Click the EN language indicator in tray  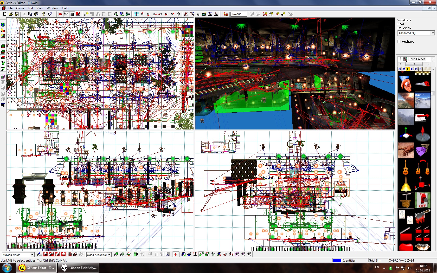tap(377, 267)
